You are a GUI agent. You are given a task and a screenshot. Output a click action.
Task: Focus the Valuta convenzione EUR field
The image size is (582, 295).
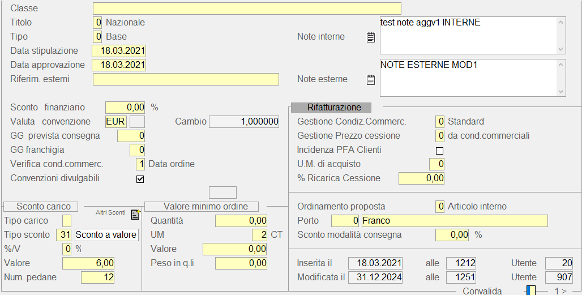116,122
